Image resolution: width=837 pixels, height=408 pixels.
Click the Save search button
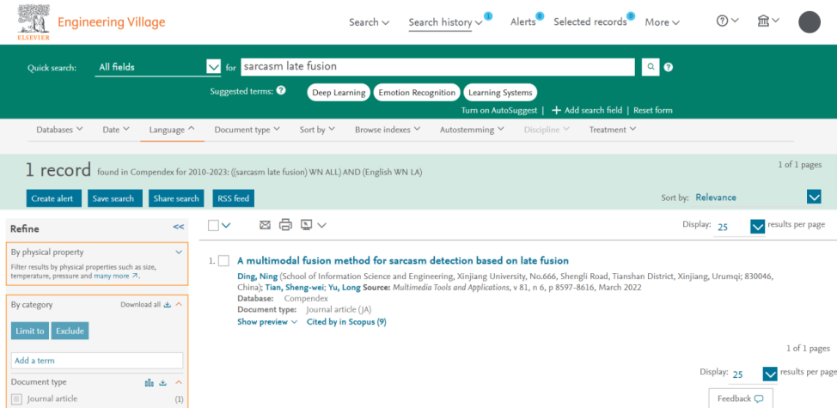[115, 198]
